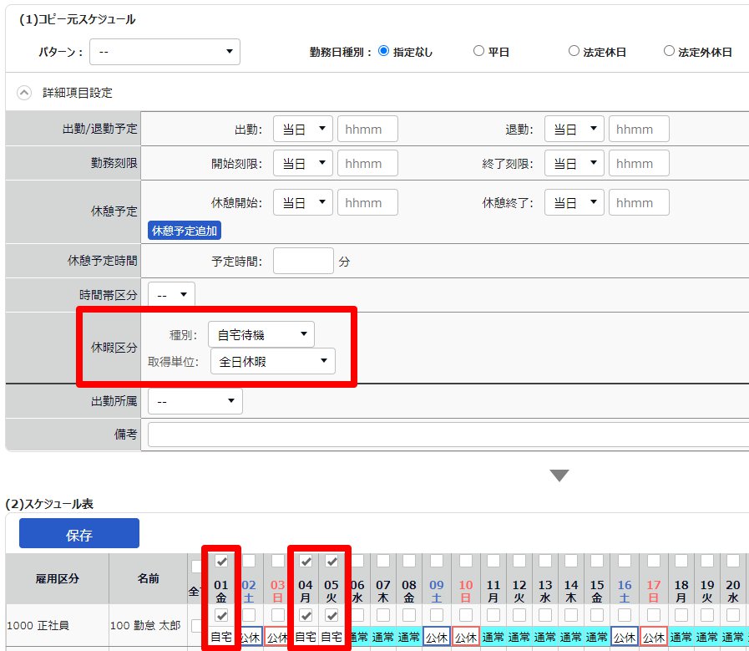Click the 17 日 day header
The height and width of the screenshot is (651, 749).
pyautogui.click(x=654, y=592)
